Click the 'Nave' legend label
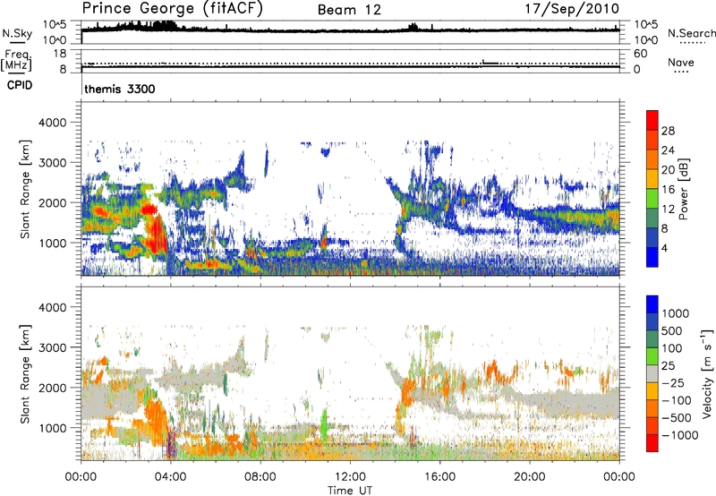The height and width of the screenshot is (496, 716). [681, 62]
